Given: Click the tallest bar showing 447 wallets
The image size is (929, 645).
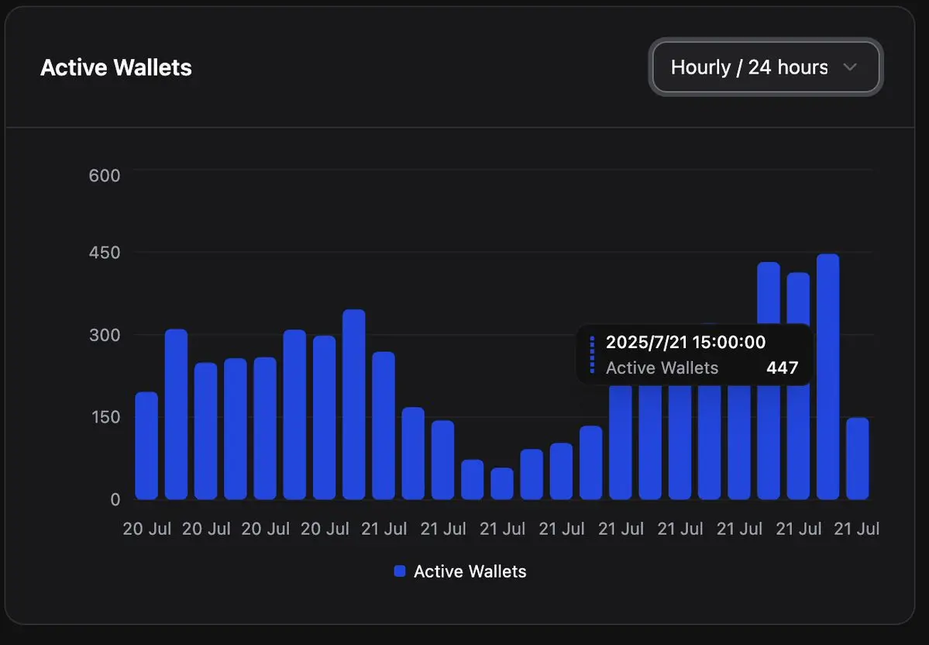Looking at the screenshot, I should pos(827,377).
